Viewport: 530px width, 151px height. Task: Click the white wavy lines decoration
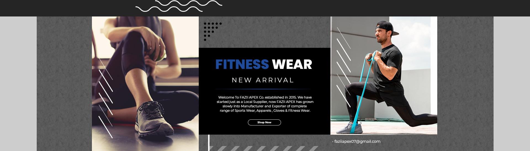coord(179,6)
